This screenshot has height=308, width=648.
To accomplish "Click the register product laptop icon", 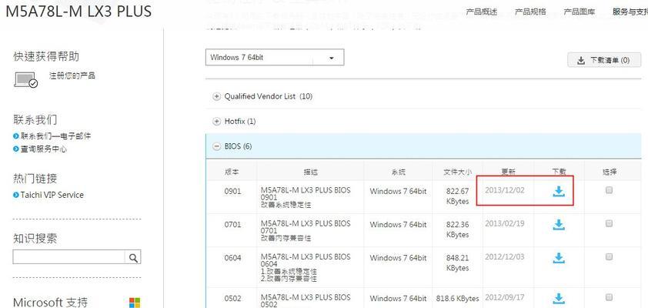I will (x=25, y=79).
